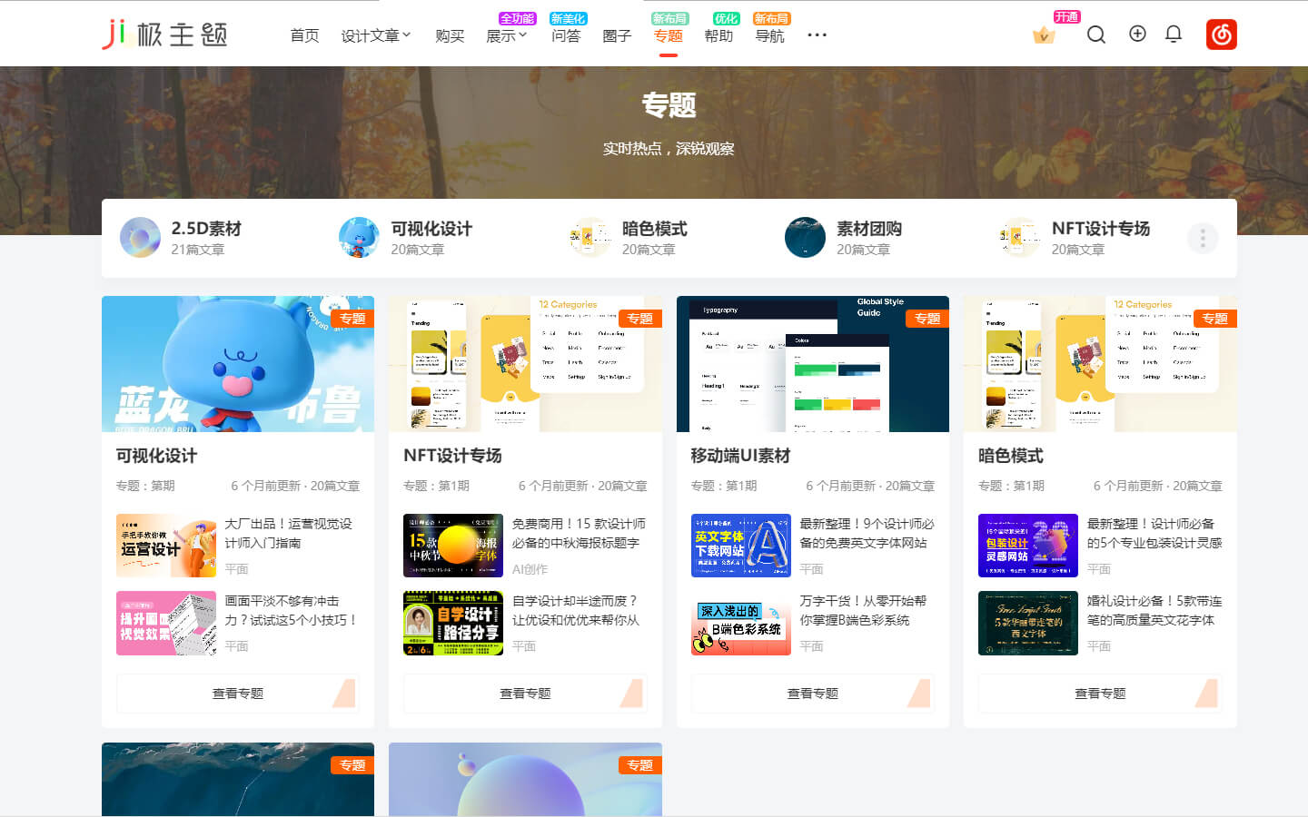1308x817 pixels.
Task: Click 查看专题 under 暗色模式 card
Action: point(1099,694)
